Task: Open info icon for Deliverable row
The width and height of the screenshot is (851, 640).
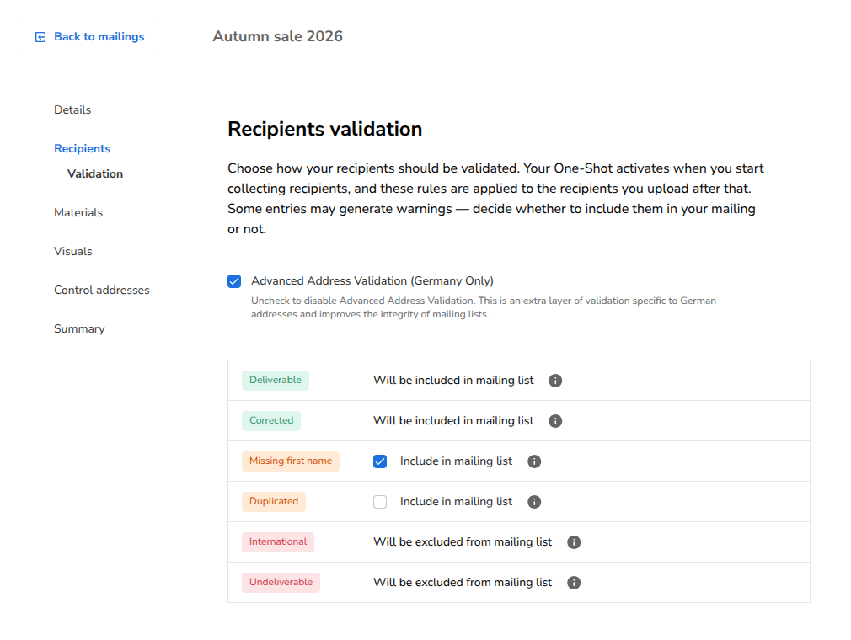Action: (x=555, y=381)
